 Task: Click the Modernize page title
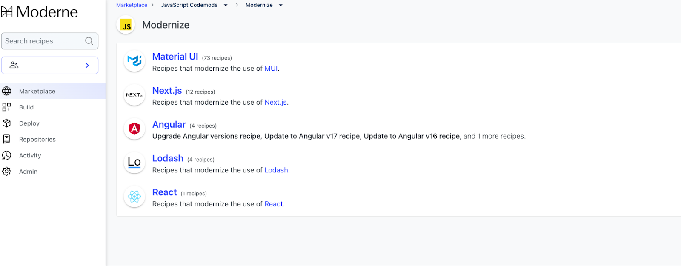[x=166, y=25]
